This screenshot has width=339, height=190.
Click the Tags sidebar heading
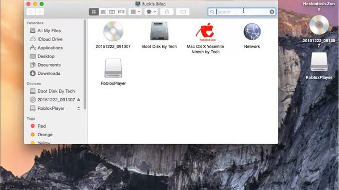pyautogui.click(x=31, y=118)
